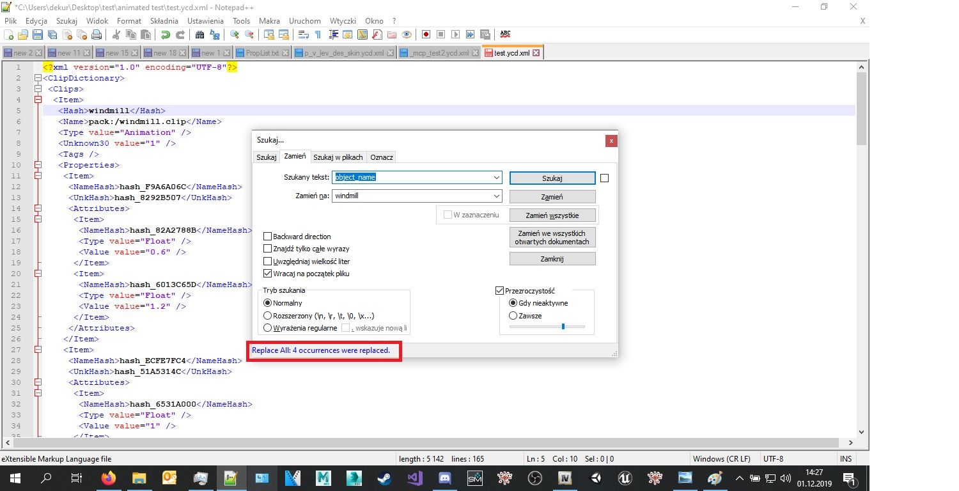Click the Redo toolbar icon
This screenshot has height=491, width=959.
180,35
